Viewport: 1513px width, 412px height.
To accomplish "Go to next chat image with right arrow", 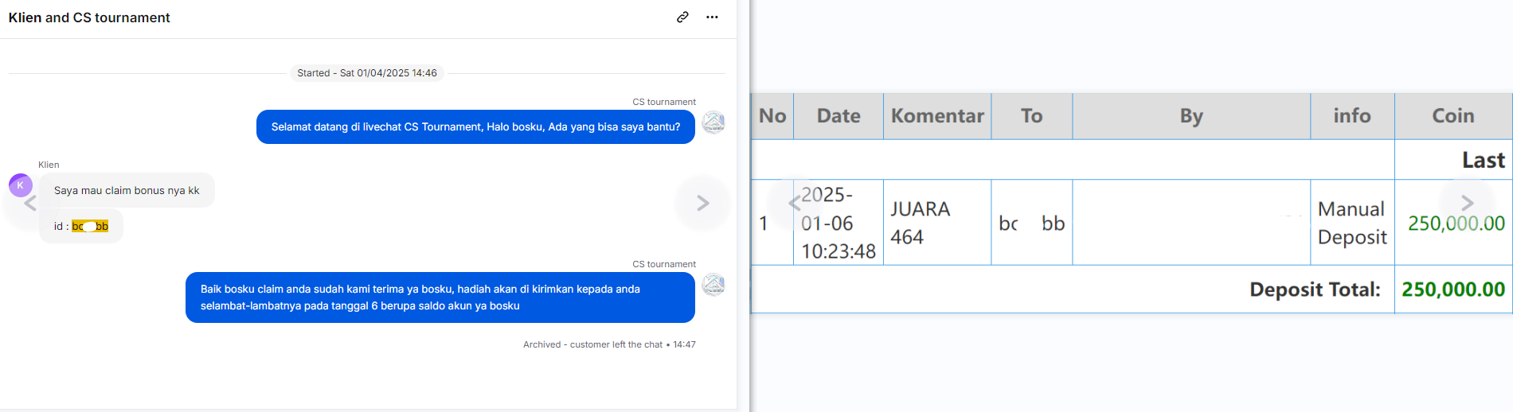I will (702, 203).
